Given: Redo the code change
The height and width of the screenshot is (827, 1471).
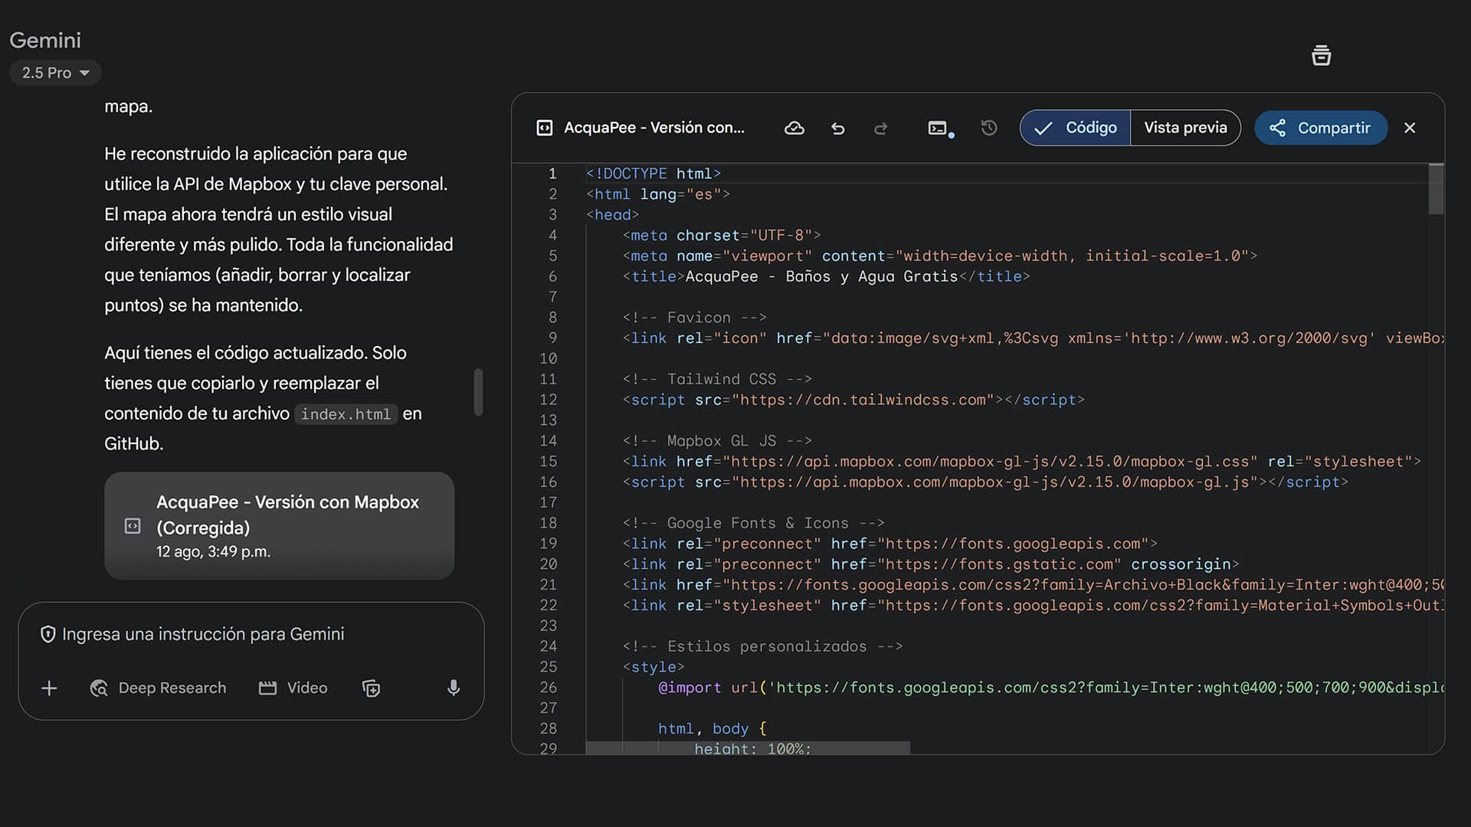Looking at the screenshot, I should [881, 128].
